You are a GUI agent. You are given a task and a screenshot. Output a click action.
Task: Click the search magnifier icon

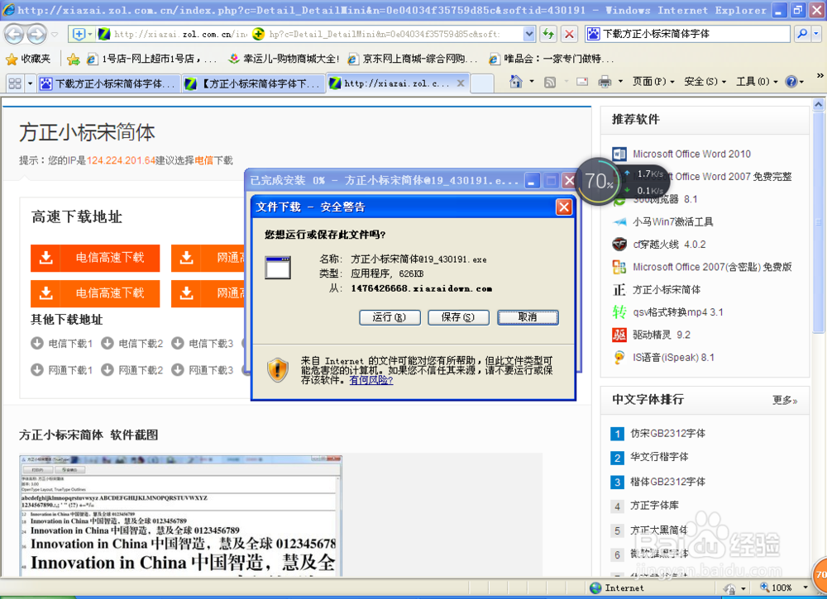click(x=801, y=34)
